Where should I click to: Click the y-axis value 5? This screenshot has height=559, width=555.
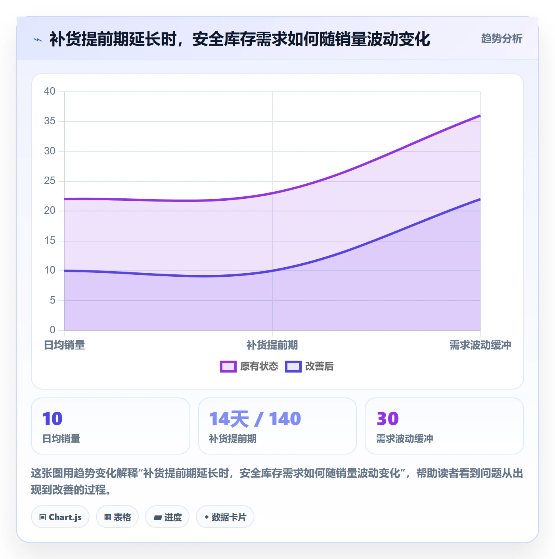[52, 300]
